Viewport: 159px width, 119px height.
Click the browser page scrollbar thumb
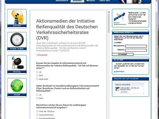156,45
